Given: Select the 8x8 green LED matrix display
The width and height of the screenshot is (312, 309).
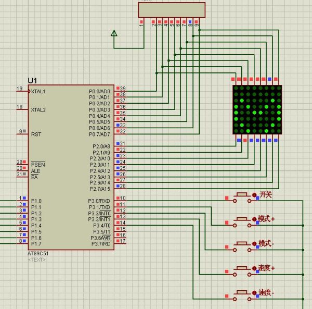Looking at the screenshot, I should [x=256, y=110].
